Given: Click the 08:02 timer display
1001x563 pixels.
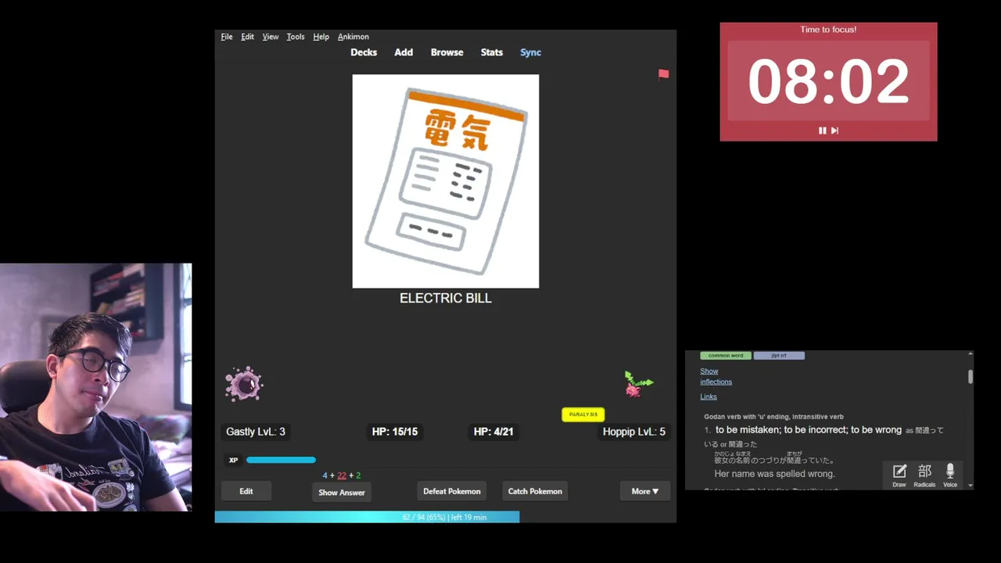Looking at the screenshot, I should coord(828,81).
